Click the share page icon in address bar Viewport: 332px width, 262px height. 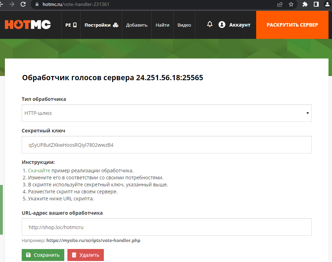(x=280, y=5)
